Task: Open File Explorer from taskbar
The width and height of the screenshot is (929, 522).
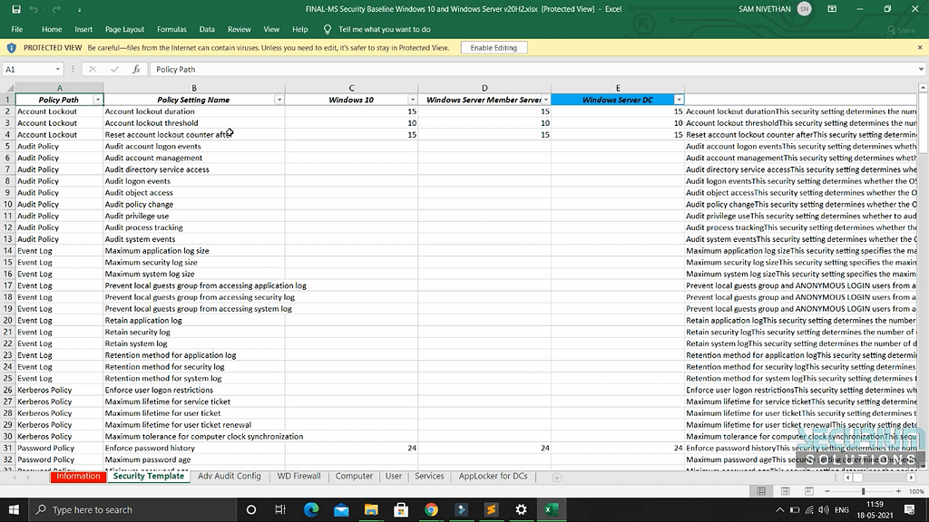Action: point(371,509)
